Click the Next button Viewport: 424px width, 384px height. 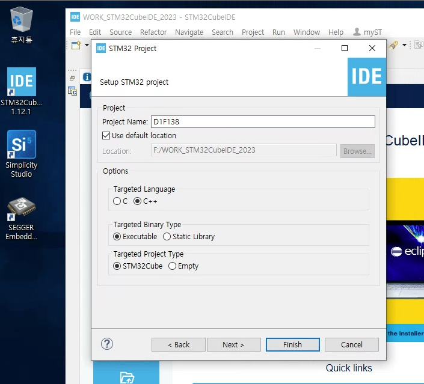[234, 344]
